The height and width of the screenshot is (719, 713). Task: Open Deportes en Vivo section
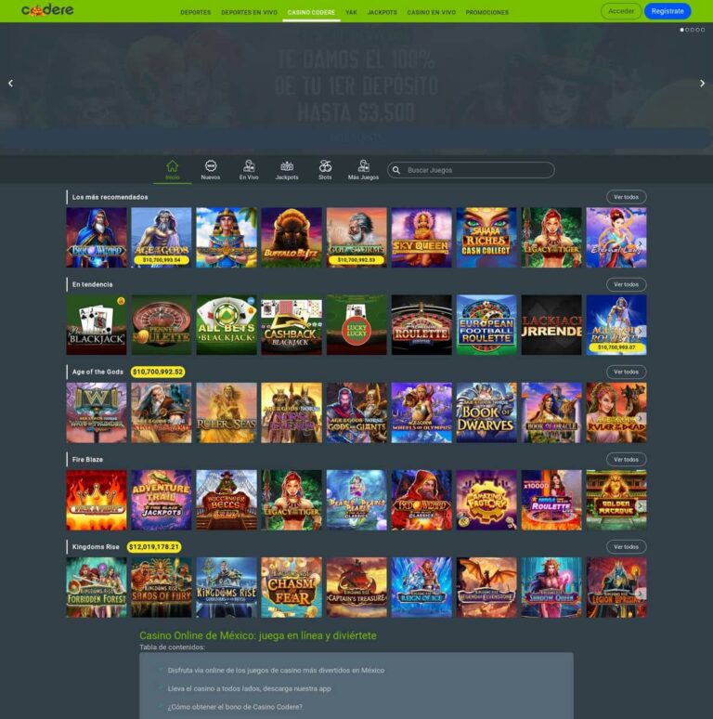250,12
